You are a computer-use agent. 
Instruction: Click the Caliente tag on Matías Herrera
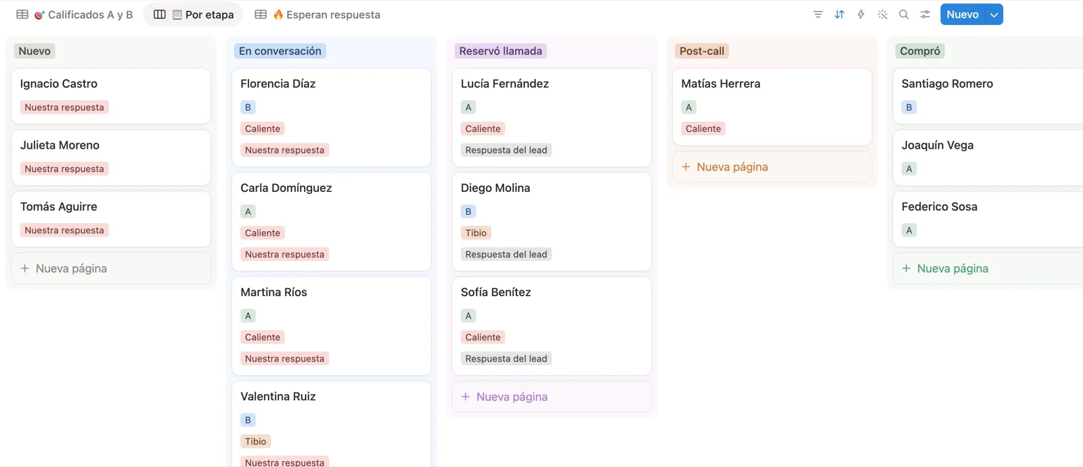coord(703,128)
